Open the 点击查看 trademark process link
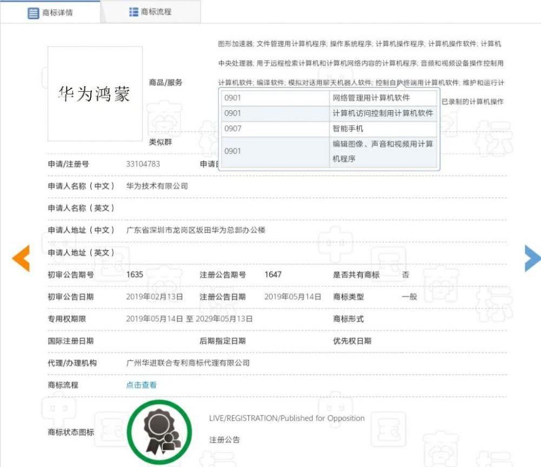Image resolution: width=541 pixels, height=467 pixels. point(141,385)
